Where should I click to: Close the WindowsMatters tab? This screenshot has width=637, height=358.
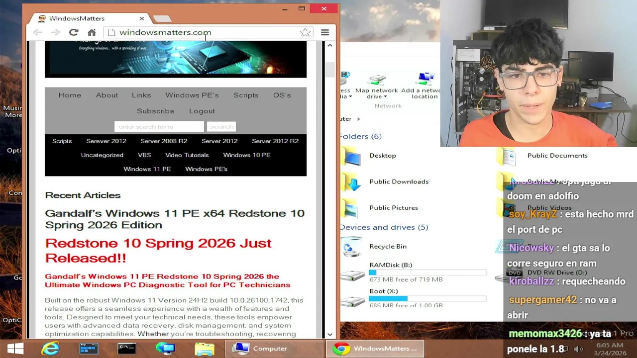pyautogui.click(x=142, y=18)
